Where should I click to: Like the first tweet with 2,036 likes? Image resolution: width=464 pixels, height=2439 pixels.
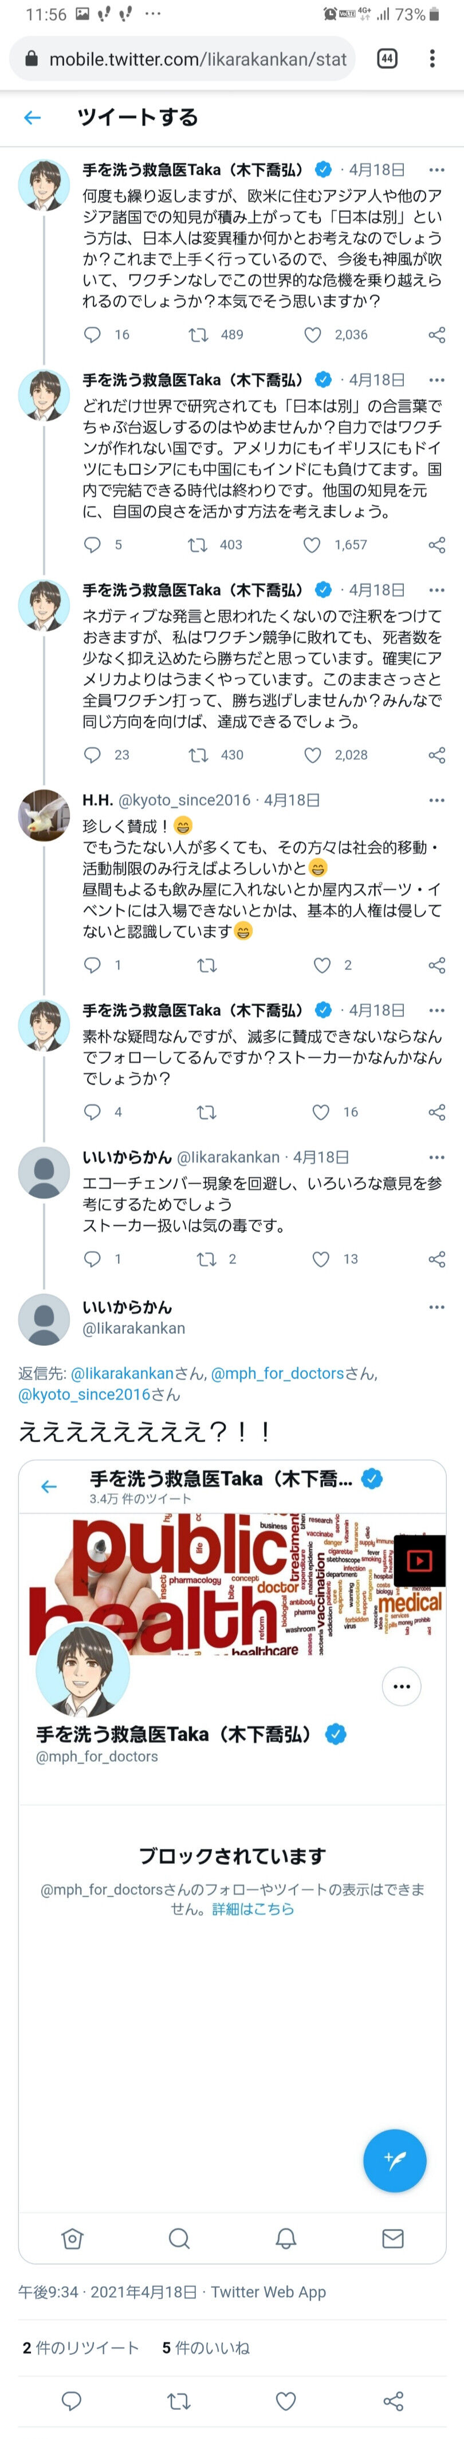point(313,335)
